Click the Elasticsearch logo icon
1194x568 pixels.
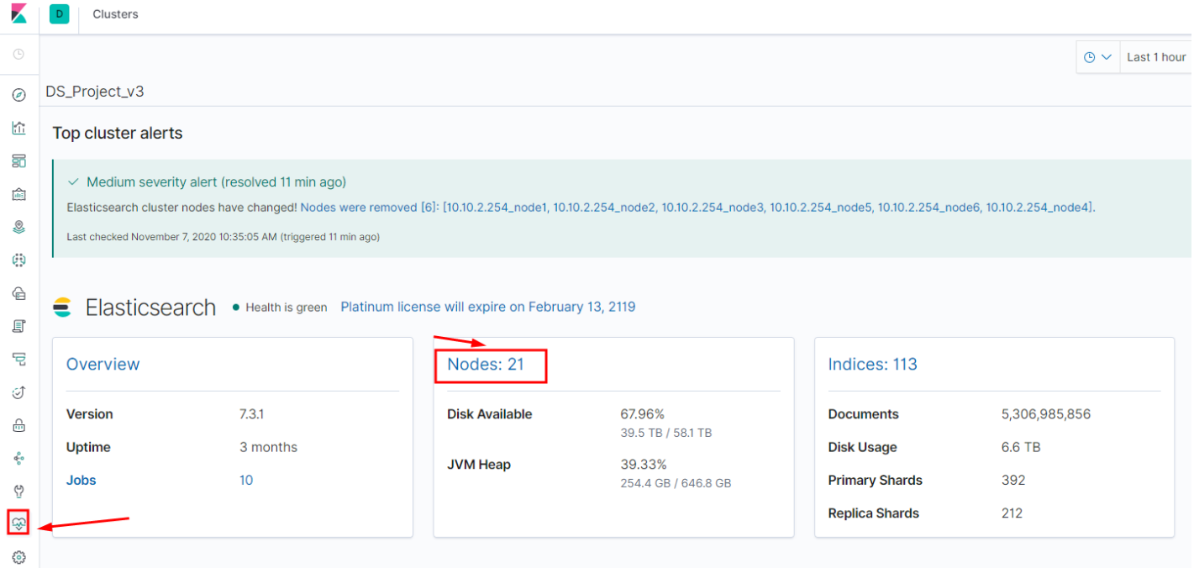(62, 308)
